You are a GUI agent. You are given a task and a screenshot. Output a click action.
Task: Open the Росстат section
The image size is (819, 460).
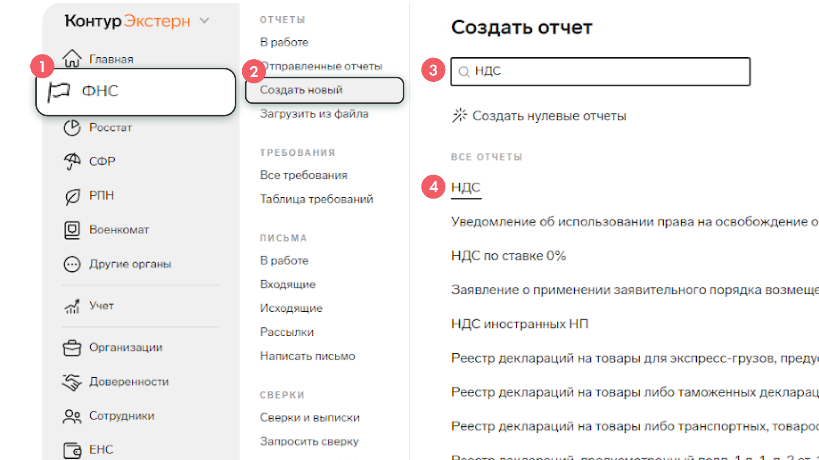tap(110, 127)
